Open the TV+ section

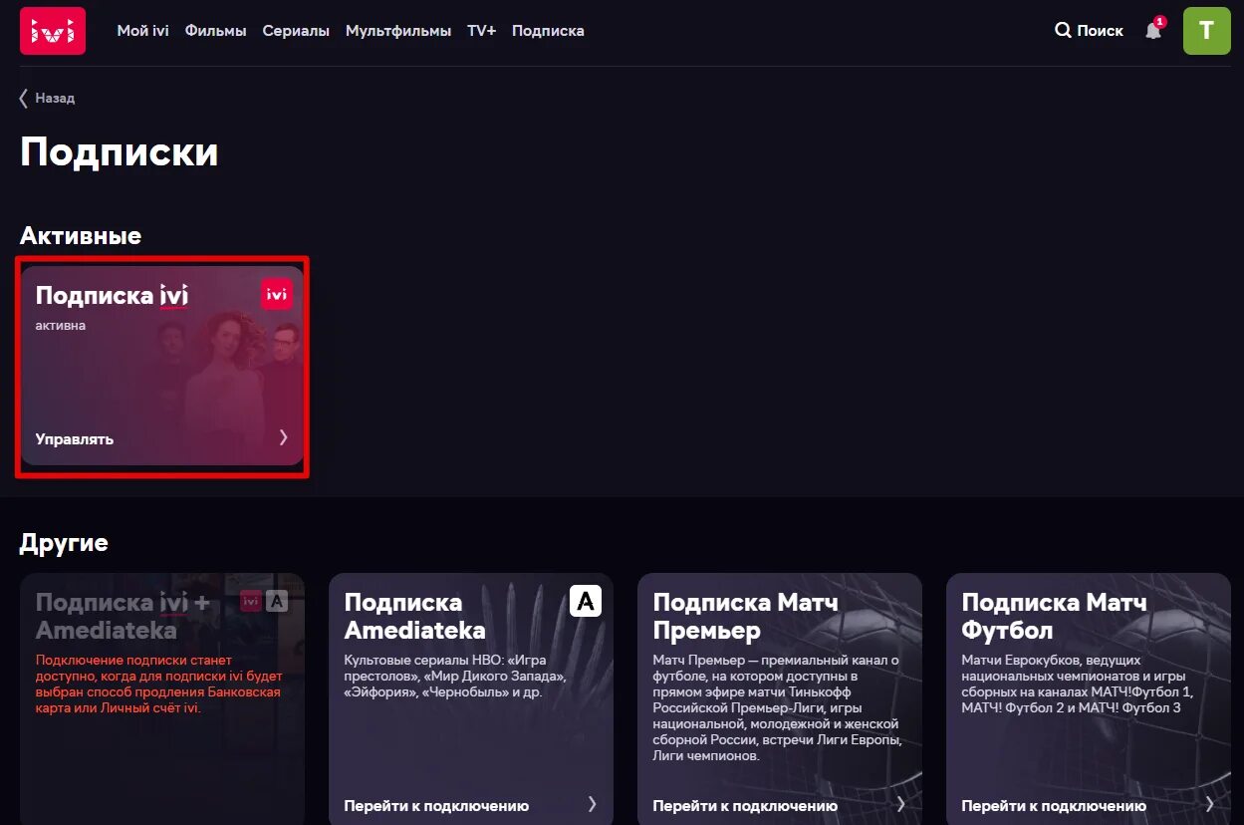point(481,31)
